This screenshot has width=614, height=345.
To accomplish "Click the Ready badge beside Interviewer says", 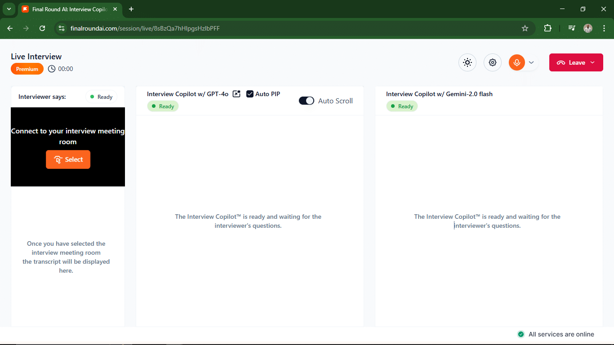I will [101, 97].
